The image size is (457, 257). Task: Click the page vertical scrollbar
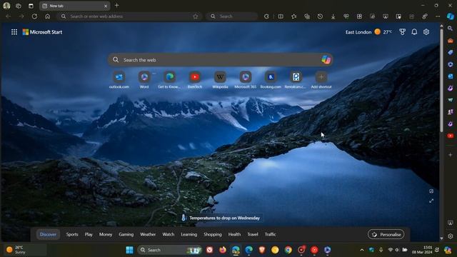coord(441,80)
